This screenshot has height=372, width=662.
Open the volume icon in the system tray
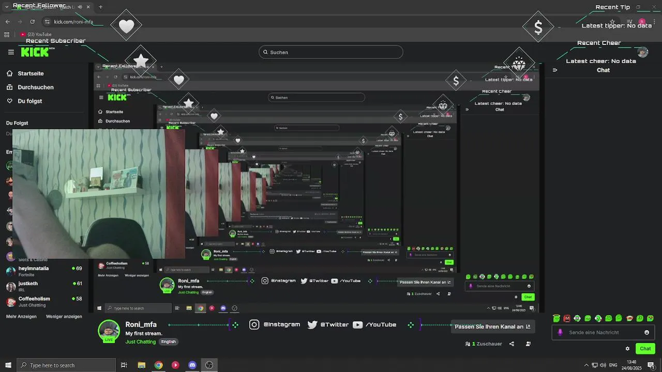click(x=603, y=365)
